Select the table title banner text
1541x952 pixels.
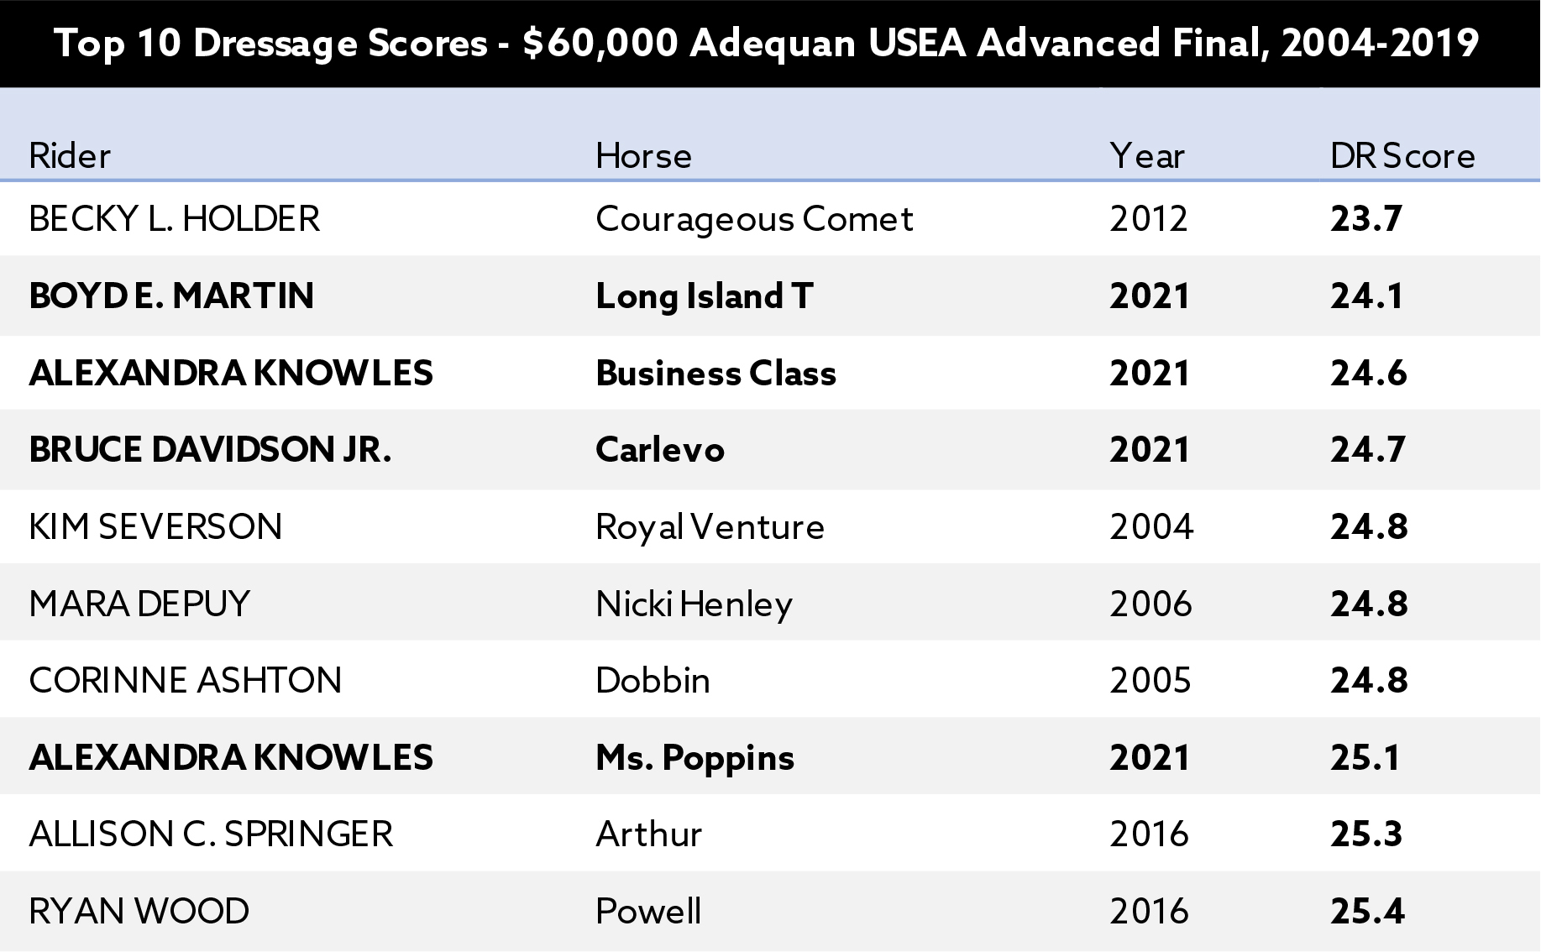click(767, 43)
